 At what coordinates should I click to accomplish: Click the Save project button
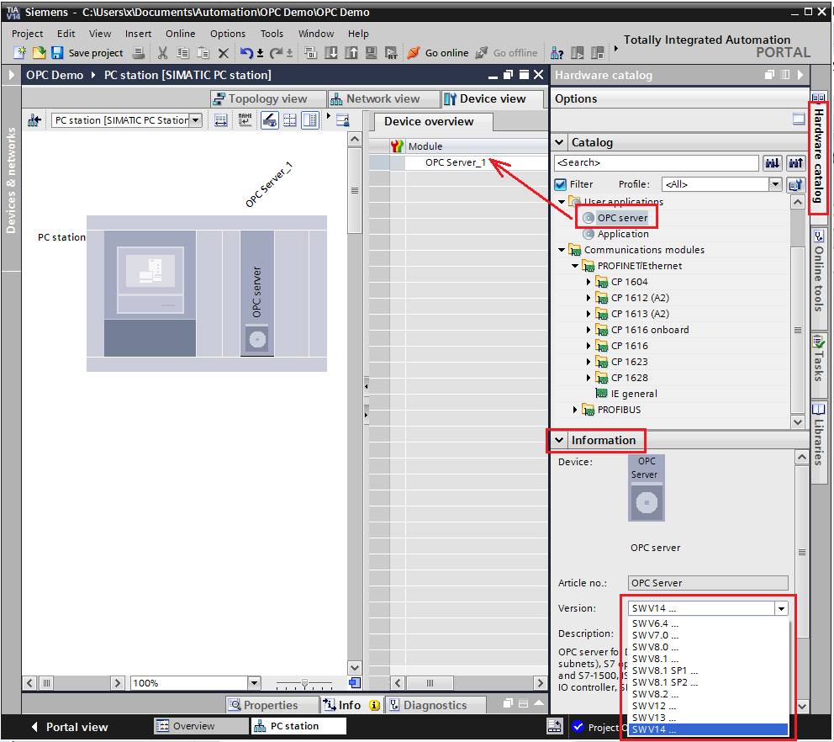(x=89, y=53)
